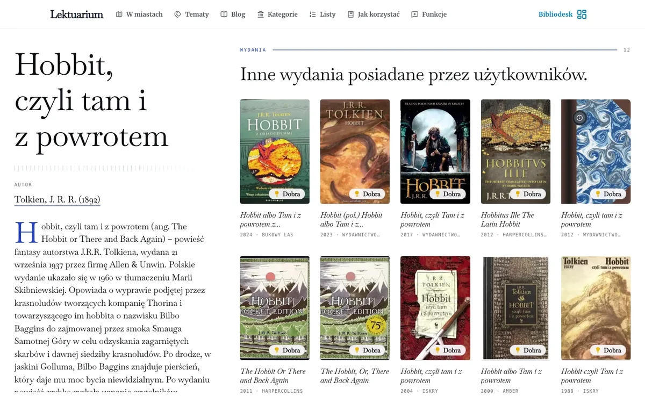Open the 2011 Hobbit Pocket Edition cover

275,308
